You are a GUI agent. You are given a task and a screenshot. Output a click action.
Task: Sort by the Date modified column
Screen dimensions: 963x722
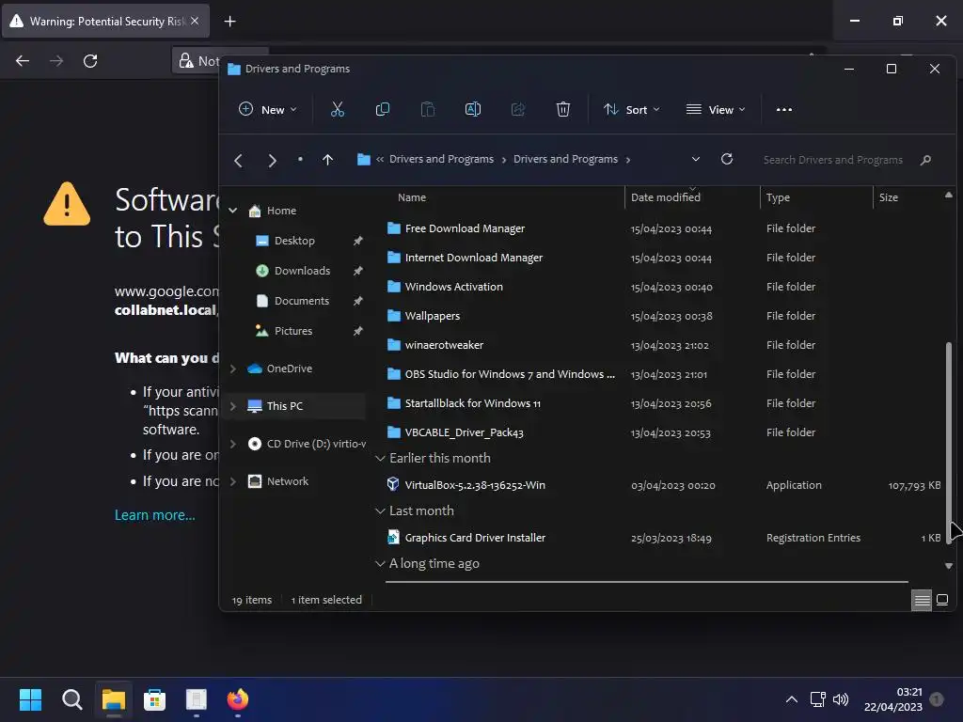pyautogui.click(x=666, y=197)
